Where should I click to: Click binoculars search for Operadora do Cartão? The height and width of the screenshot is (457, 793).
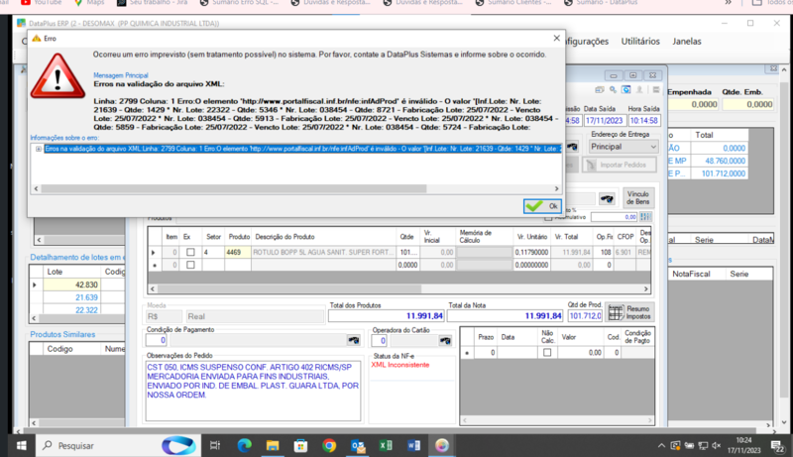[x=445, y=341]
